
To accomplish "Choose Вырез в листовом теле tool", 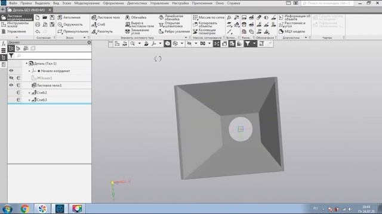I will pos(139,24).
